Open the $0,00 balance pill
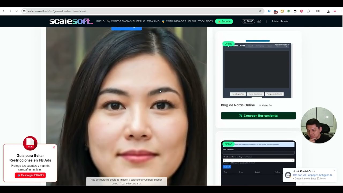 248,21
